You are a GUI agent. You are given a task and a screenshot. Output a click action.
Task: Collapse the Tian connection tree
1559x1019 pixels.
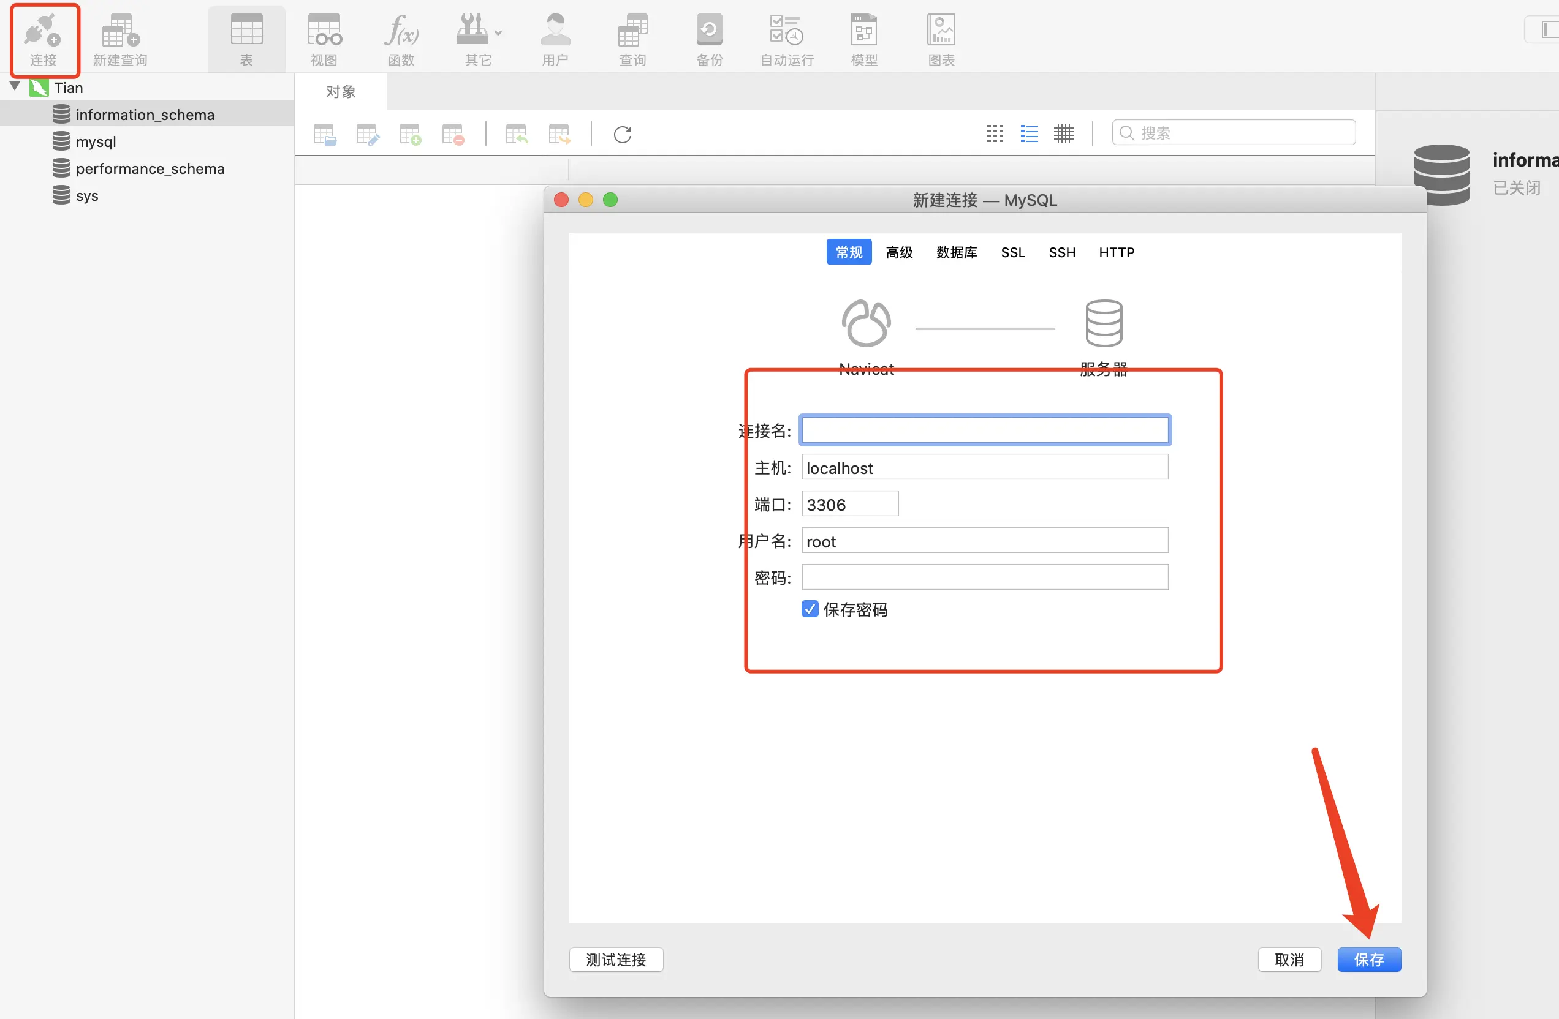(x=15, y=86)
